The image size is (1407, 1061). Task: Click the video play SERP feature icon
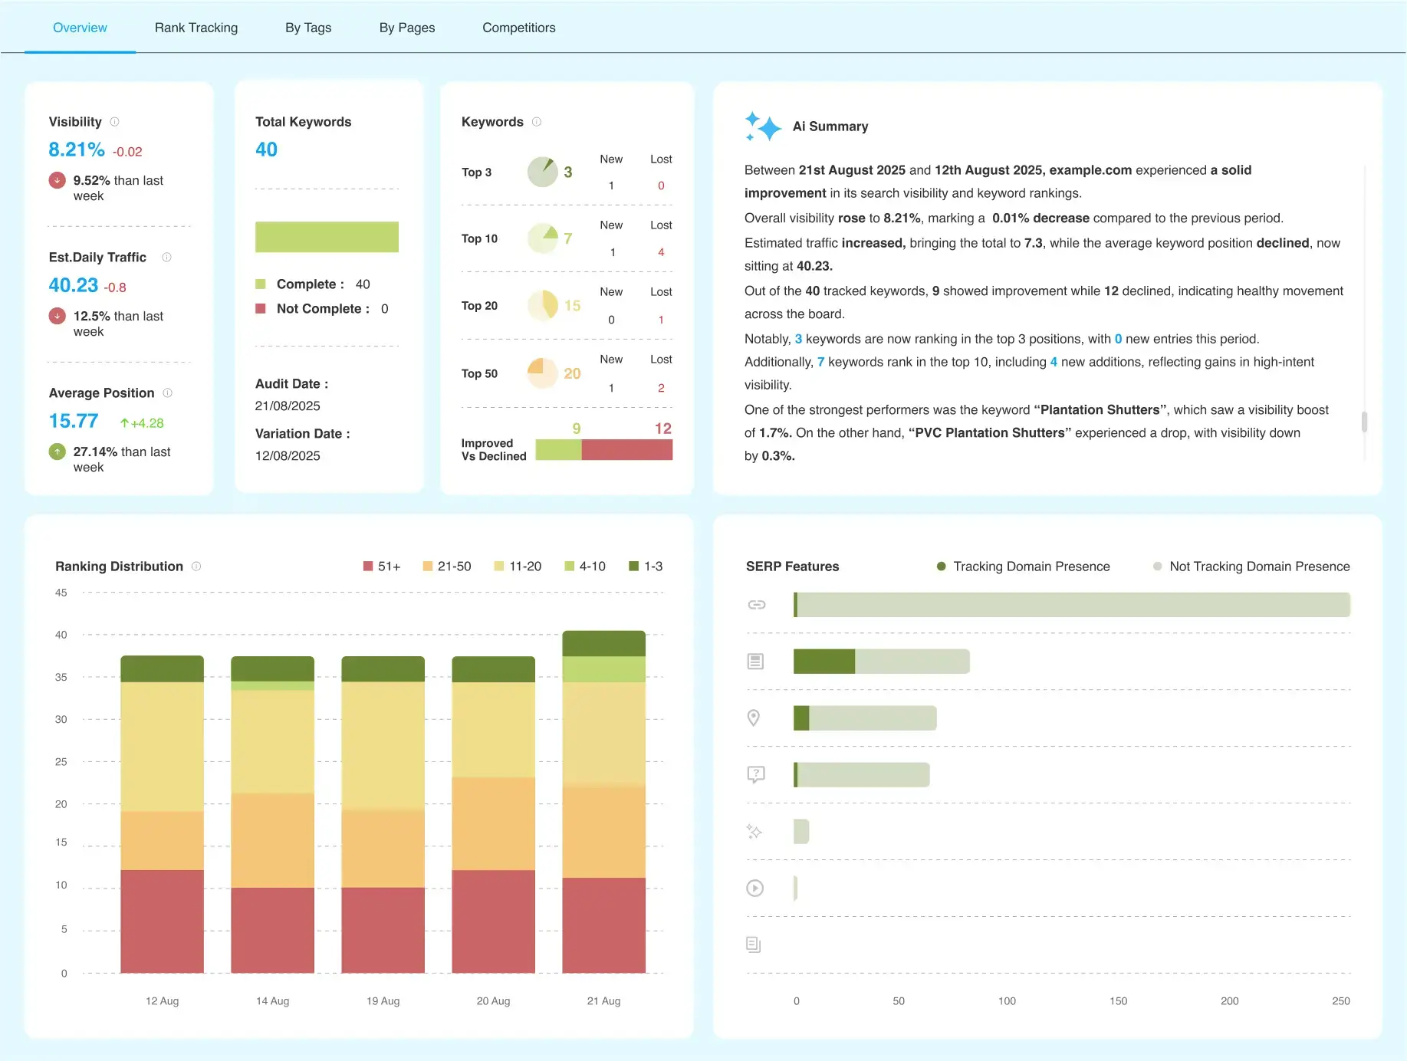coord(755,888)
